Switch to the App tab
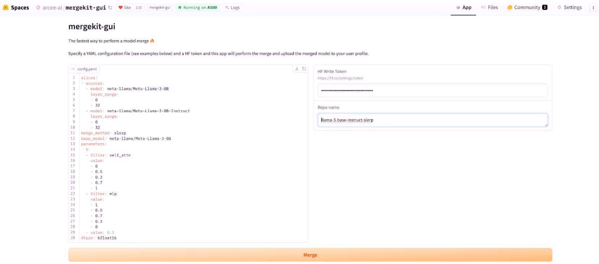Screen dimensions: 599x264 (463, 7)
